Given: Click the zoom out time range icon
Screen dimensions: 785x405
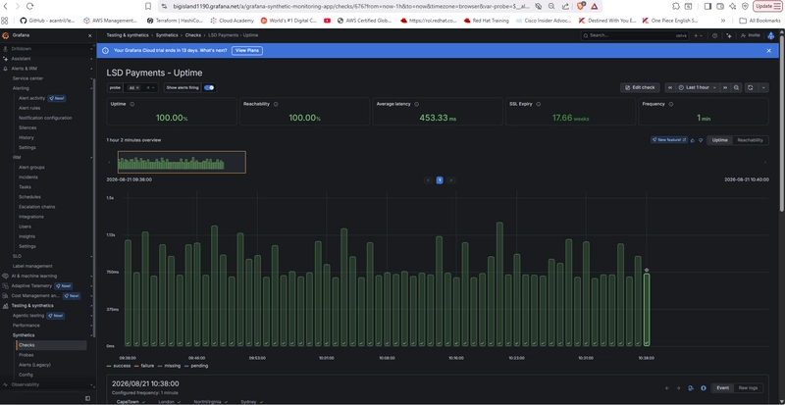Looking at the screenshot, I should coord(736,87).
